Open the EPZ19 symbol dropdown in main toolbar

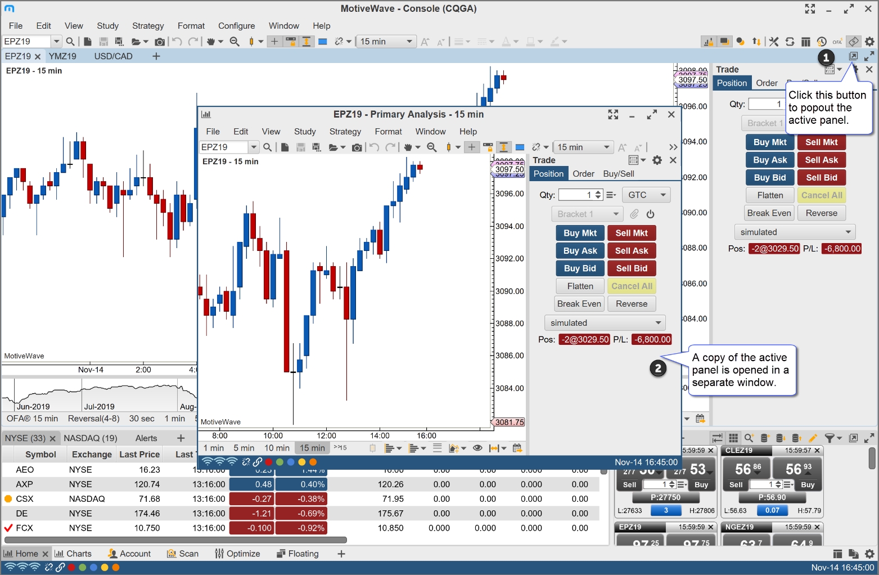pos(56,42)
